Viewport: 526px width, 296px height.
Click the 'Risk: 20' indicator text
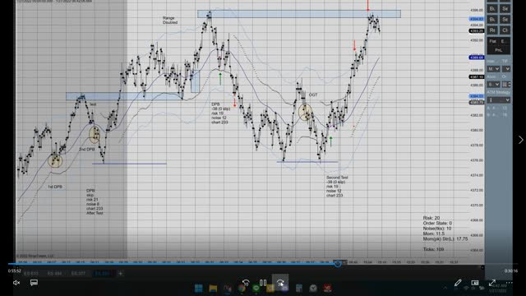click(x=431, y=218)
